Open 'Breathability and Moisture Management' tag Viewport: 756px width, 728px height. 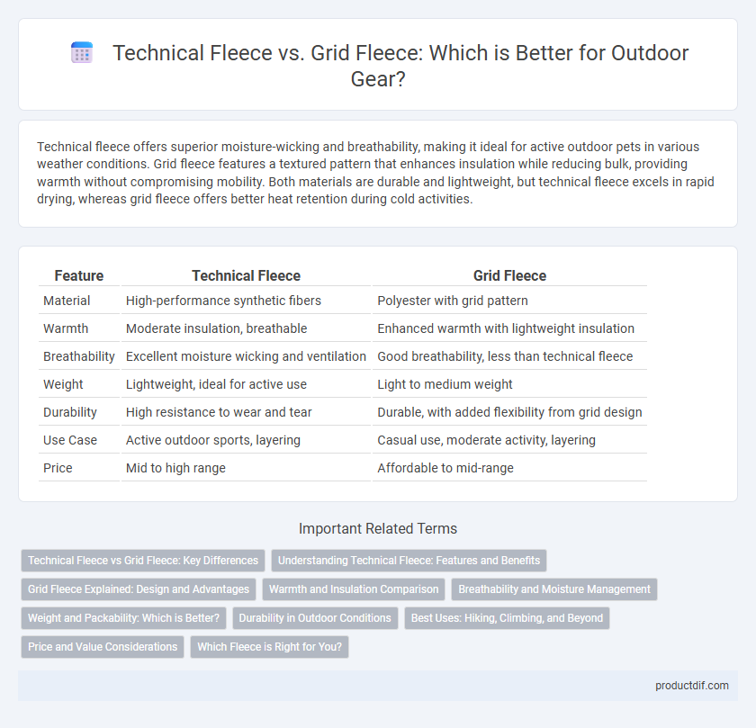point(554,589)
